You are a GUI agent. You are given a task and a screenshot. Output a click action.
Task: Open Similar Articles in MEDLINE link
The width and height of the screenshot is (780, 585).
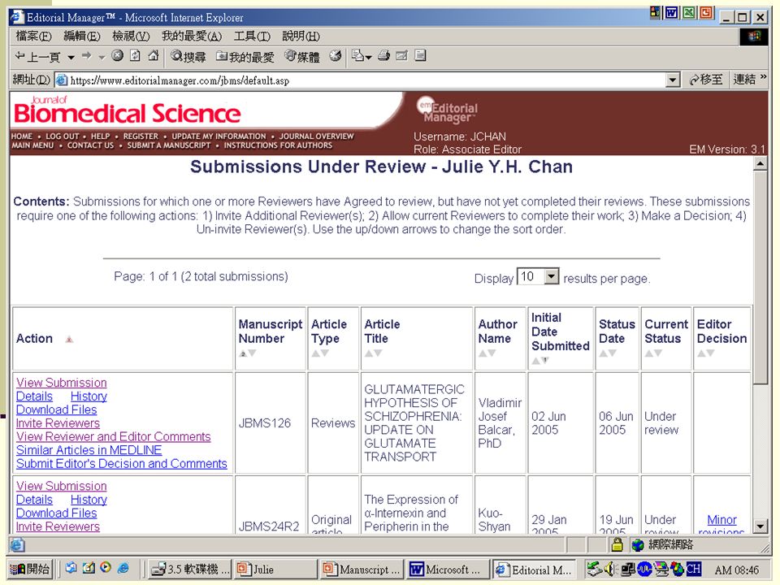(89, 450)
